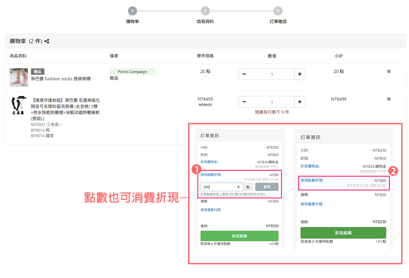Open the pink socks product thumbnail
The image size is (409, 278).
tap(19, 77)
